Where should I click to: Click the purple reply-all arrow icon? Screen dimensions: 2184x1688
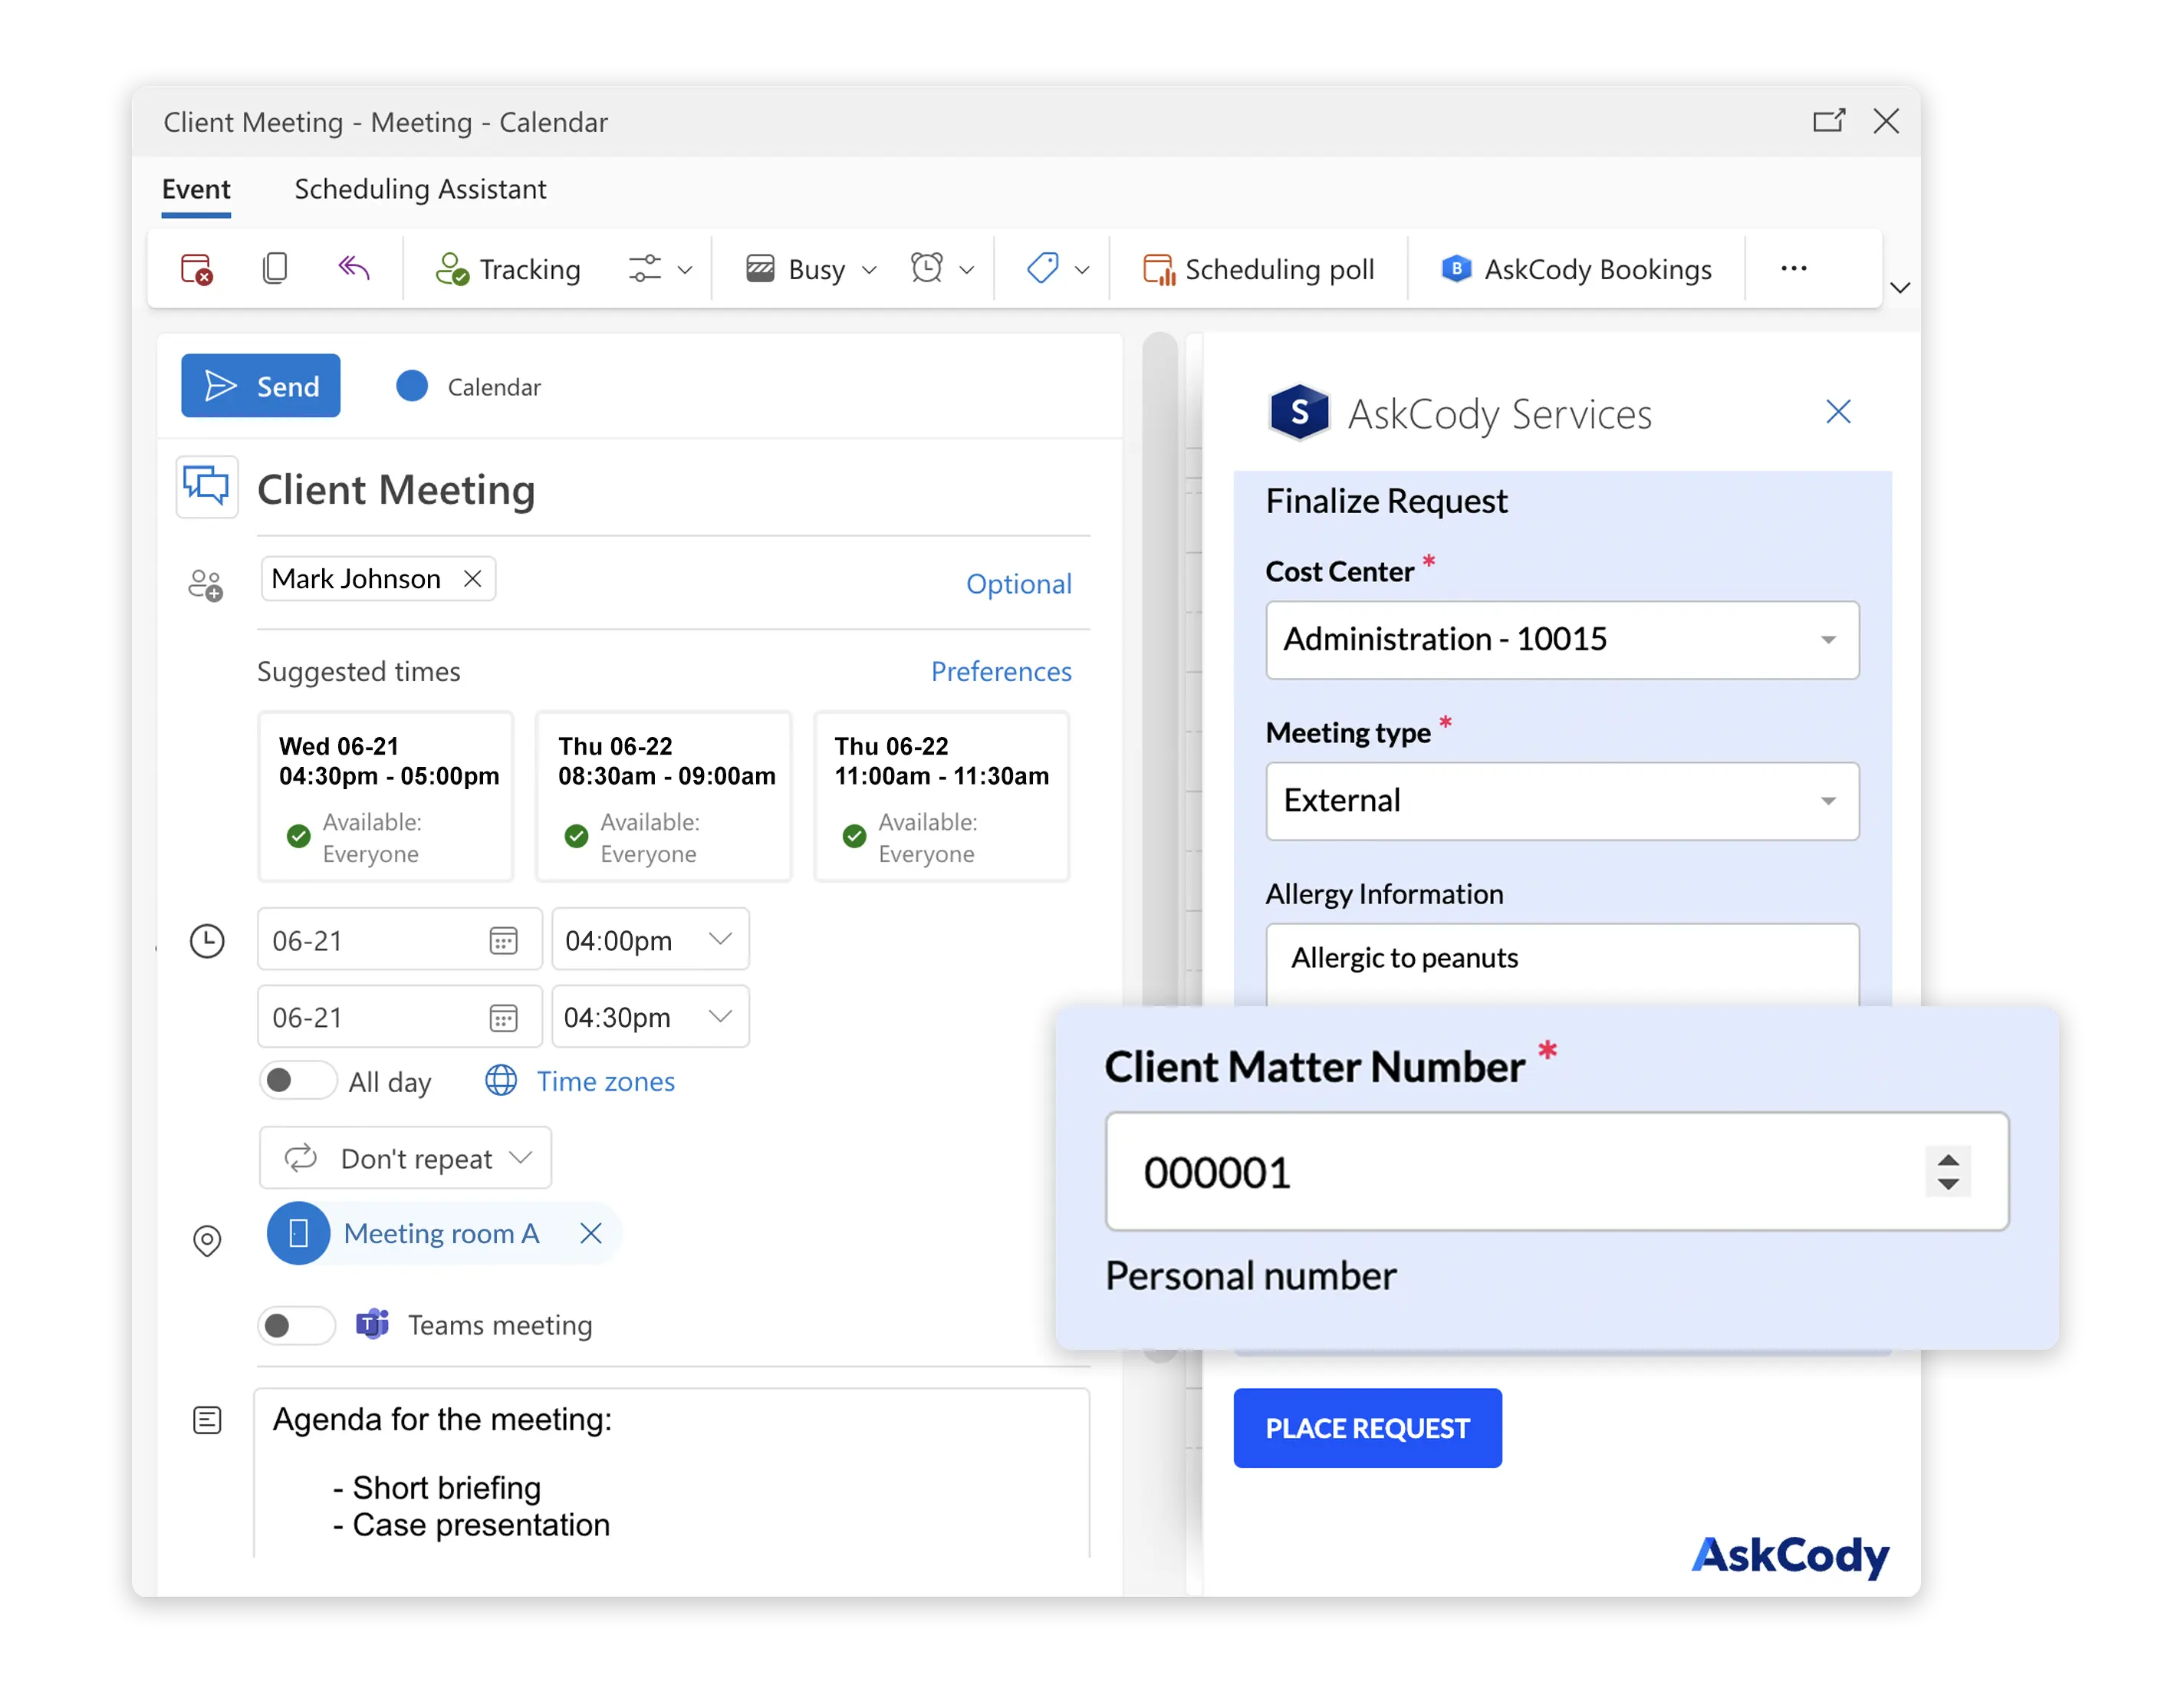click(x=353, y=268)
